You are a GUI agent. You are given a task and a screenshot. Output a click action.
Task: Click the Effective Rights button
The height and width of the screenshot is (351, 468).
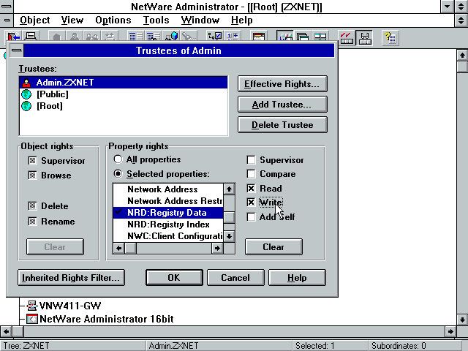click(x=282, y=84)
